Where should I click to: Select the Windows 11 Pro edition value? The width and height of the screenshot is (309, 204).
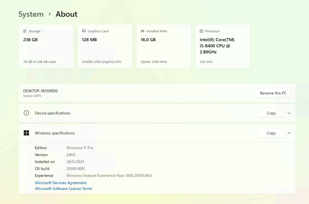[x=80, y=148]
